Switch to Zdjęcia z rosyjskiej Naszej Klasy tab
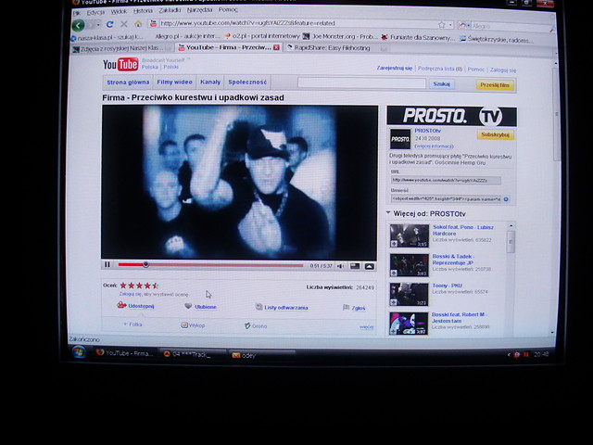The height and width of the screenshot is (445, 593). [x=121, y=48]
